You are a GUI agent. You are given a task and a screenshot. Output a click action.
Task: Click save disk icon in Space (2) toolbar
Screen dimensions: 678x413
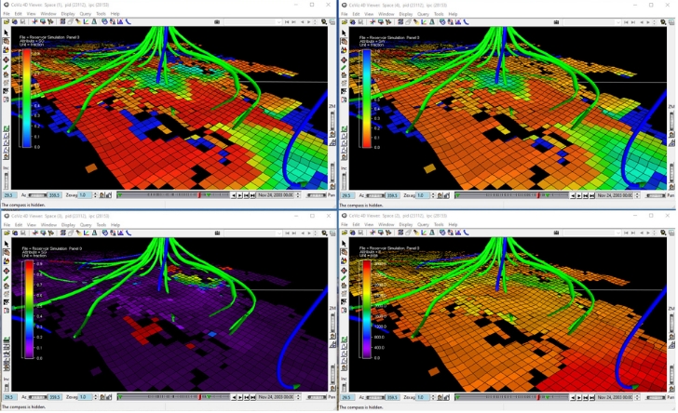[360, 233]
